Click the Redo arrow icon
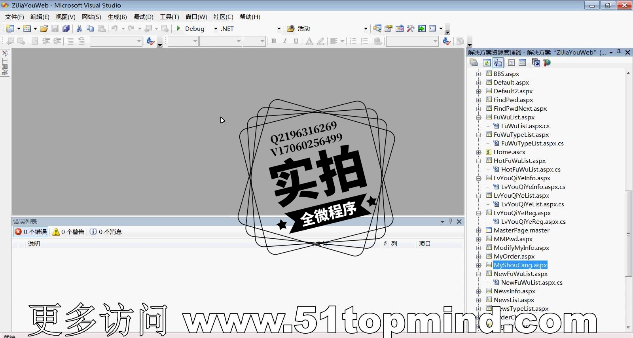Viewport: 633px width, 338px height. (131, 28)
